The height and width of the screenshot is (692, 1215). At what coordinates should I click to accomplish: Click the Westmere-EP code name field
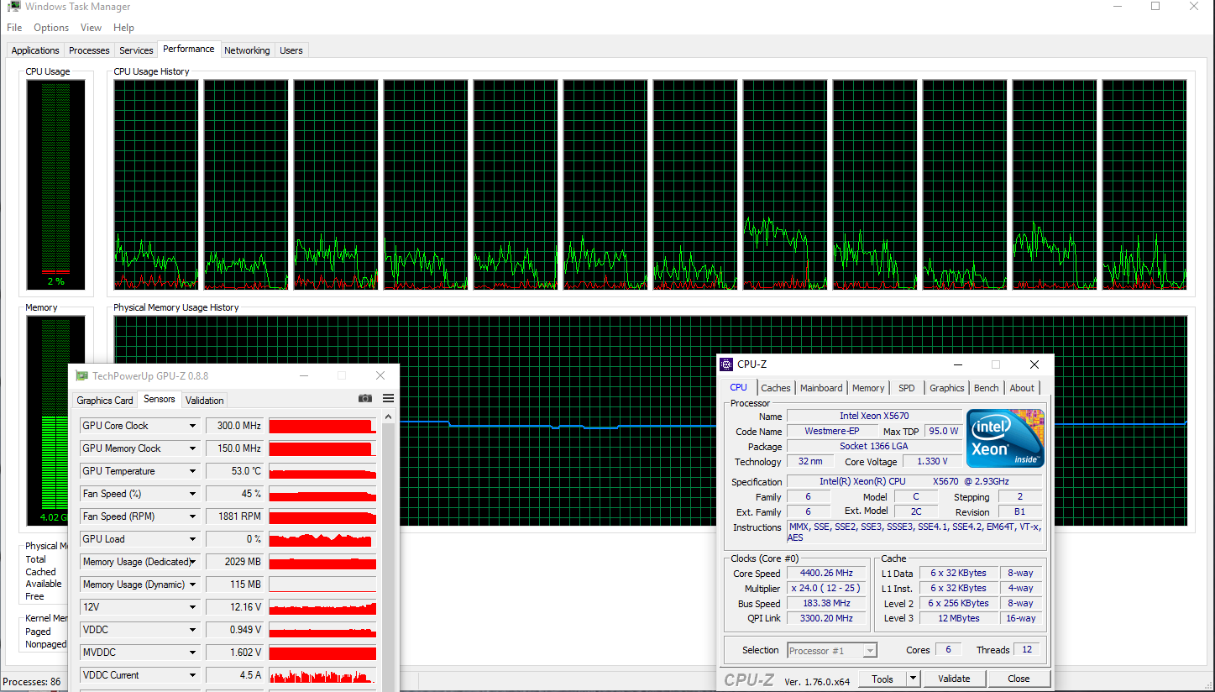click(x=831, y=431)
